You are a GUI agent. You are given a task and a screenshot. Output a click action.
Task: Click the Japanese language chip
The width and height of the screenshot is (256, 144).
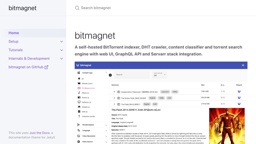point(165,92)
